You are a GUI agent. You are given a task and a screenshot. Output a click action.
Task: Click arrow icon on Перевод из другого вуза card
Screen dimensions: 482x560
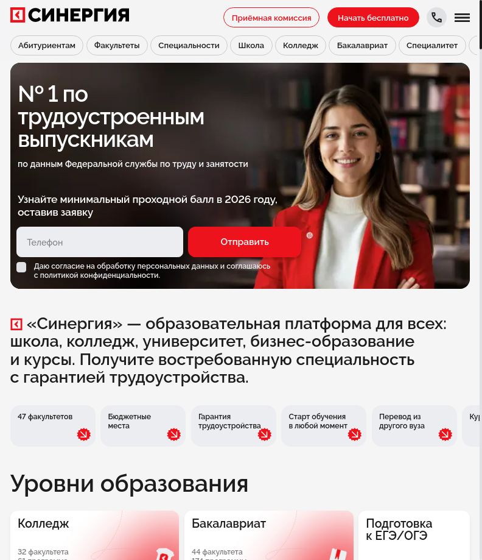click(445, 434)
